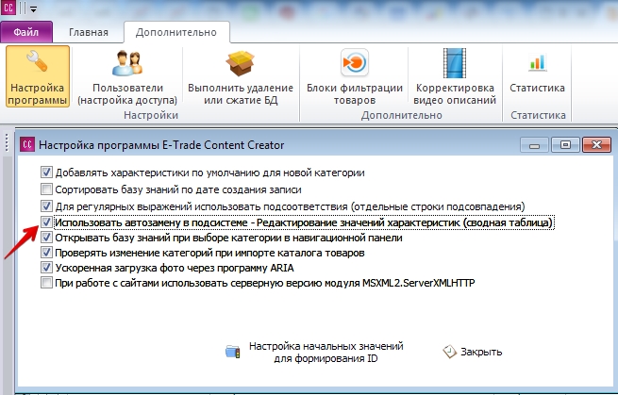Enable Сортировать базу знаний по дате checkbox
Screen dimensions: 618x395
(46, 189)
